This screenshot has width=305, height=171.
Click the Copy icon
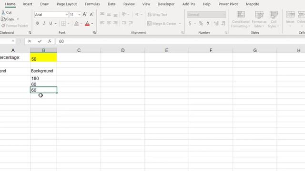(x=3, y=19)
